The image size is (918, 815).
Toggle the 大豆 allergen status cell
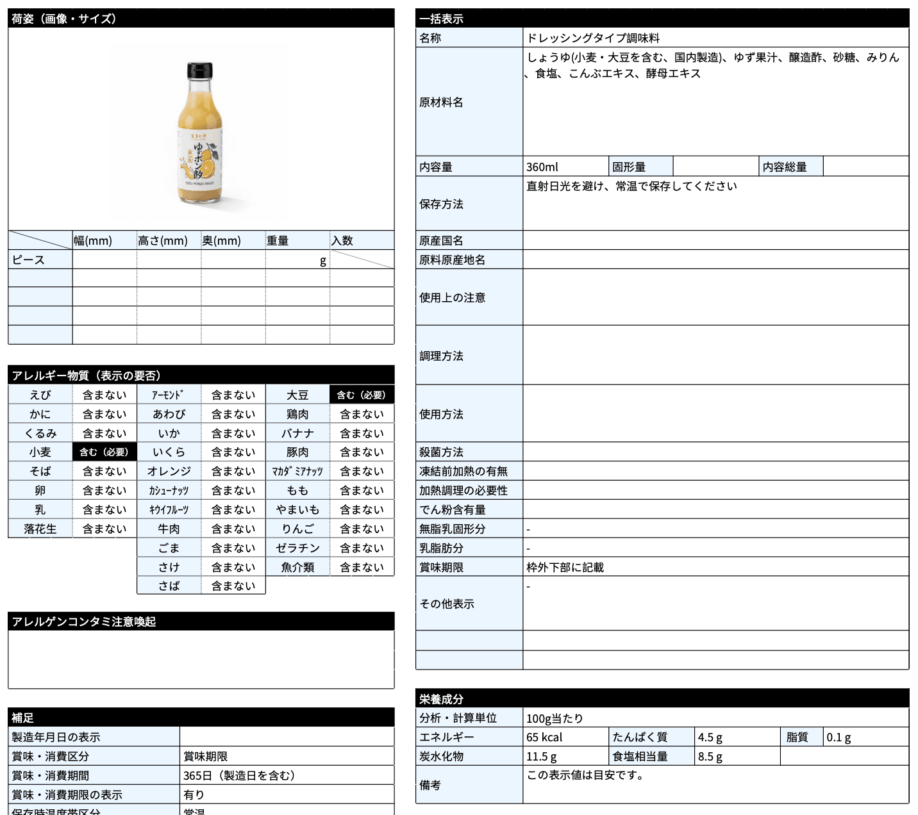coord(362,395)
